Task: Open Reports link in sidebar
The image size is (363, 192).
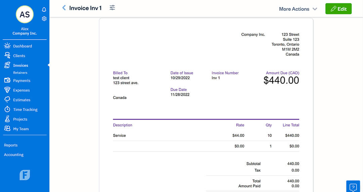Action: pos(11,145)
